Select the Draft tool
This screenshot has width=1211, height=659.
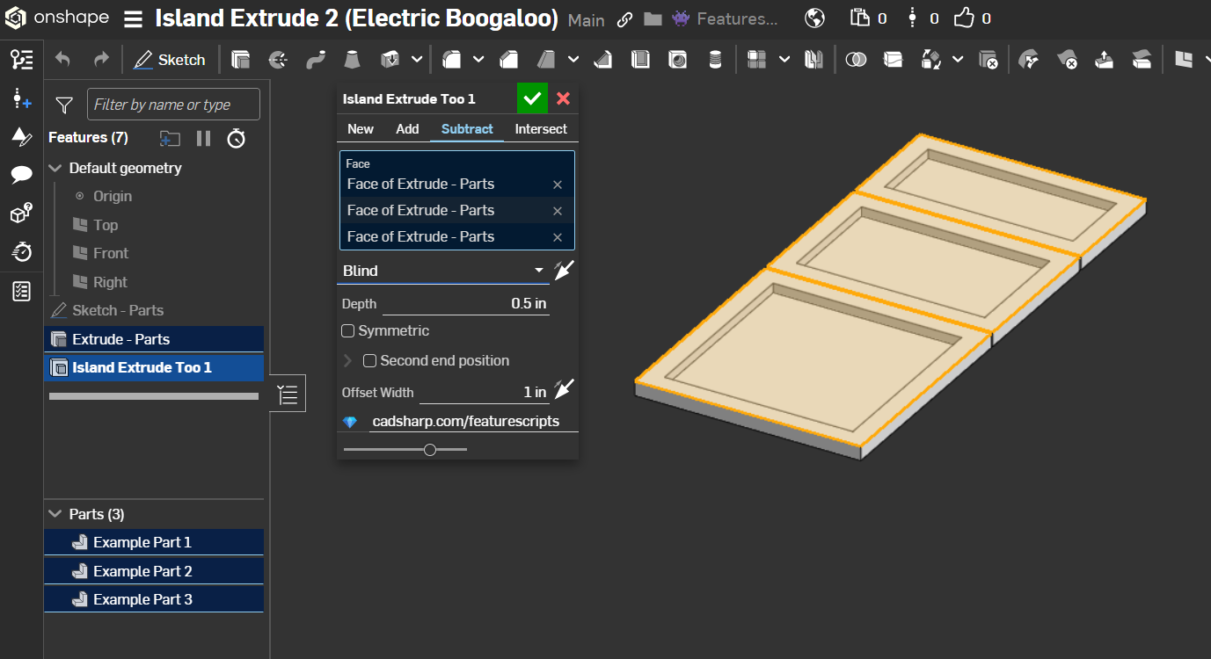[547, 60]
